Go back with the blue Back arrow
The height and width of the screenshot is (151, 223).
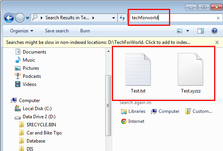click(9, 18)
